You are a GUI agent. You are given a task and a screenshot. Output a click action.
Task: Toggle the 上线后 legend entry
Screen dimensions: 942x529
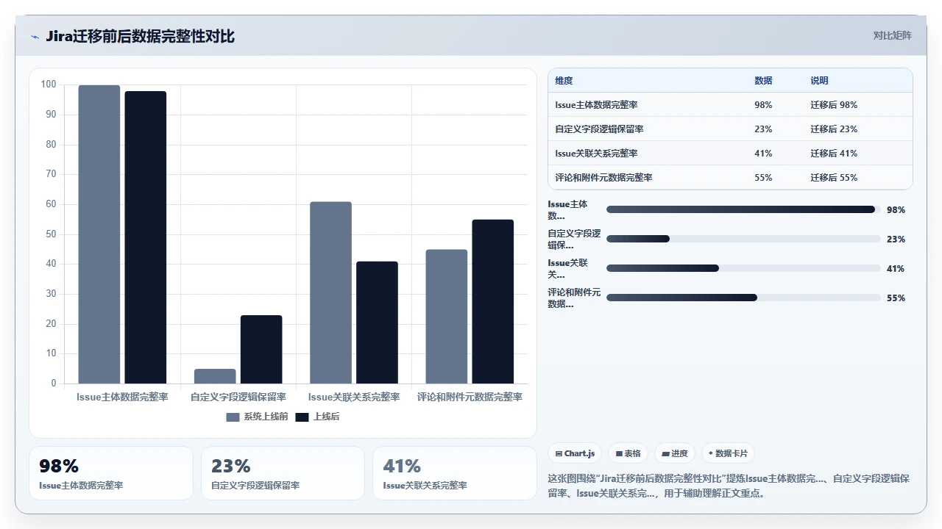[317, 417]
